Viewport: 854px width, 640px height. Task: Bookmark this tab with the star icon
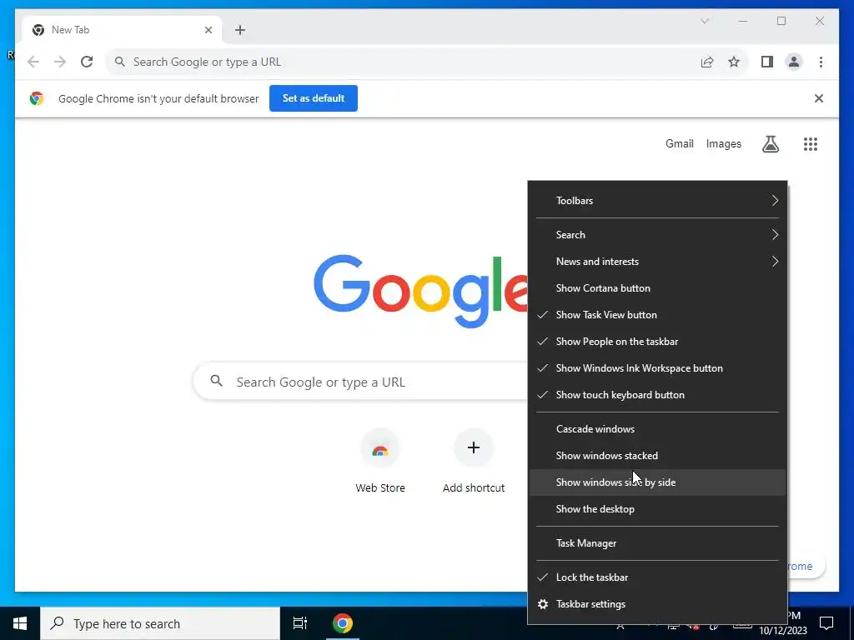pos(734,62)
